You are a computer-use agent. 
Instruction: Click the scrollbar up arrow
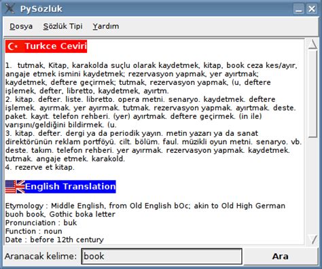(312, 44)
